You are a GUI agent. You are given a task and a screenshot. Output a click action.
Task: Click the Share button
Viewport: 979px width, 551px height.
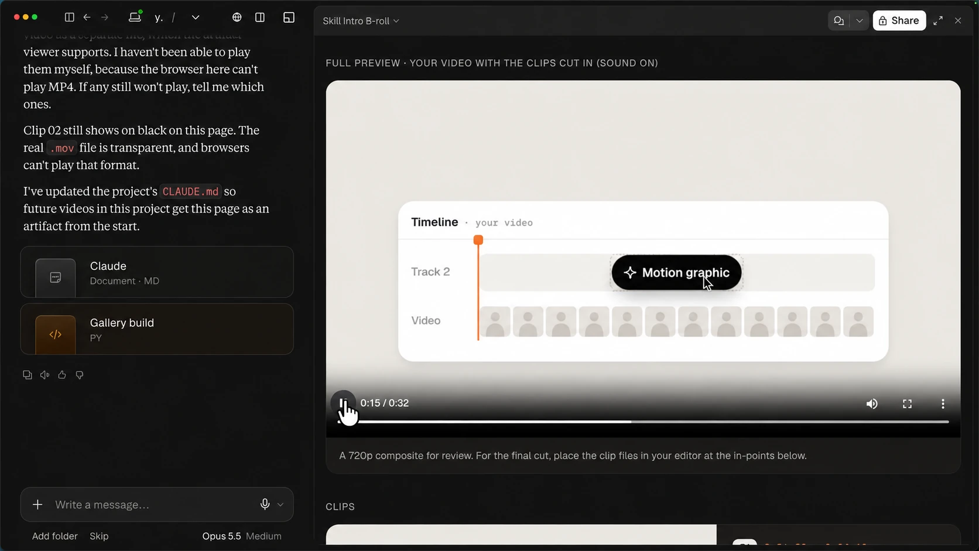(899, 20)
